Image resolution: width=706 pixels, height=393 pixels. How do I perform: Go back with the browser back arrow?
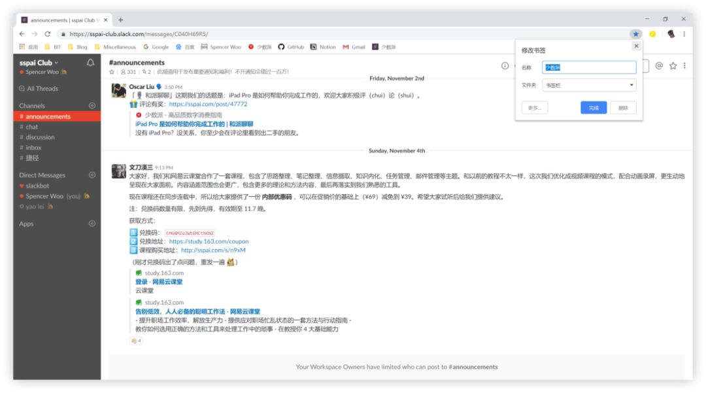[x=22, y=34]
